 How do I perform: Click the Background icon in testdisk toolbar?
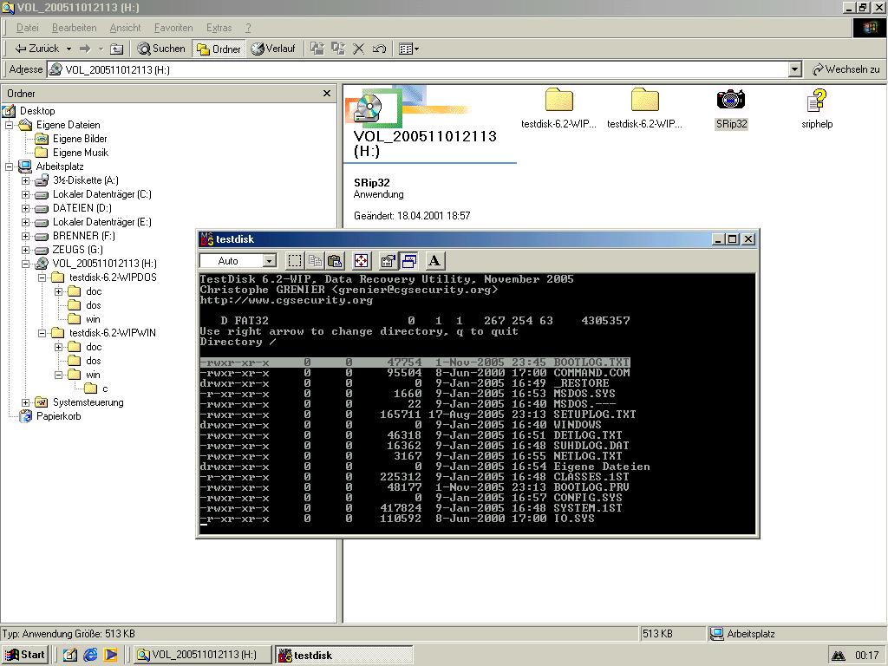(x=409, y=260)
